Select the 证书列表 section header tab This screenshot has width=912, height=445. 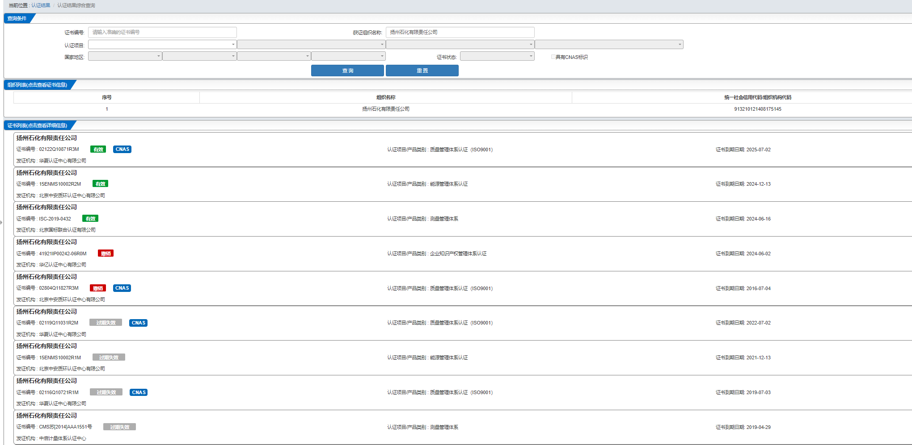tap(38, 125)
